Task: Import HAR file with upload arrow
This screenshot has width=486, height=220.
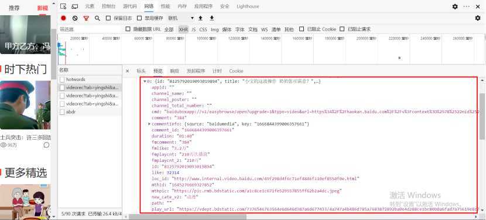Action: point(200,18)
